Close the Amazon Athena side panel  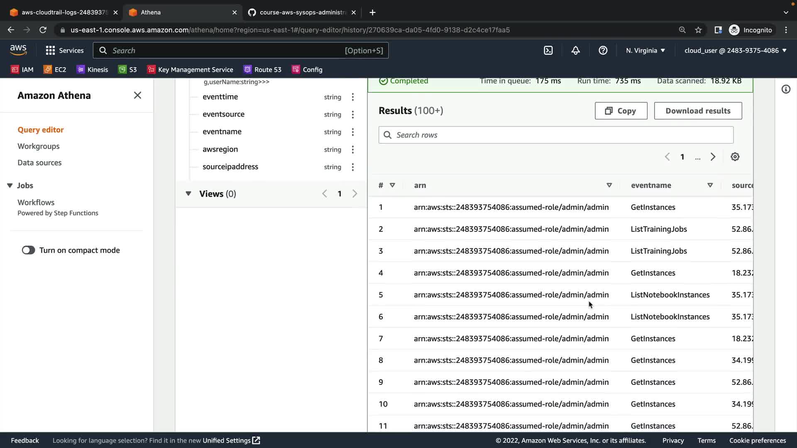(137, 95)
